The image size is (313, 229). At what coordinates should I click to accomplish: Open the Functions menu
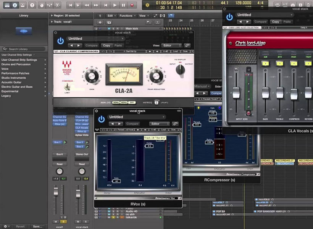[127, 16]
